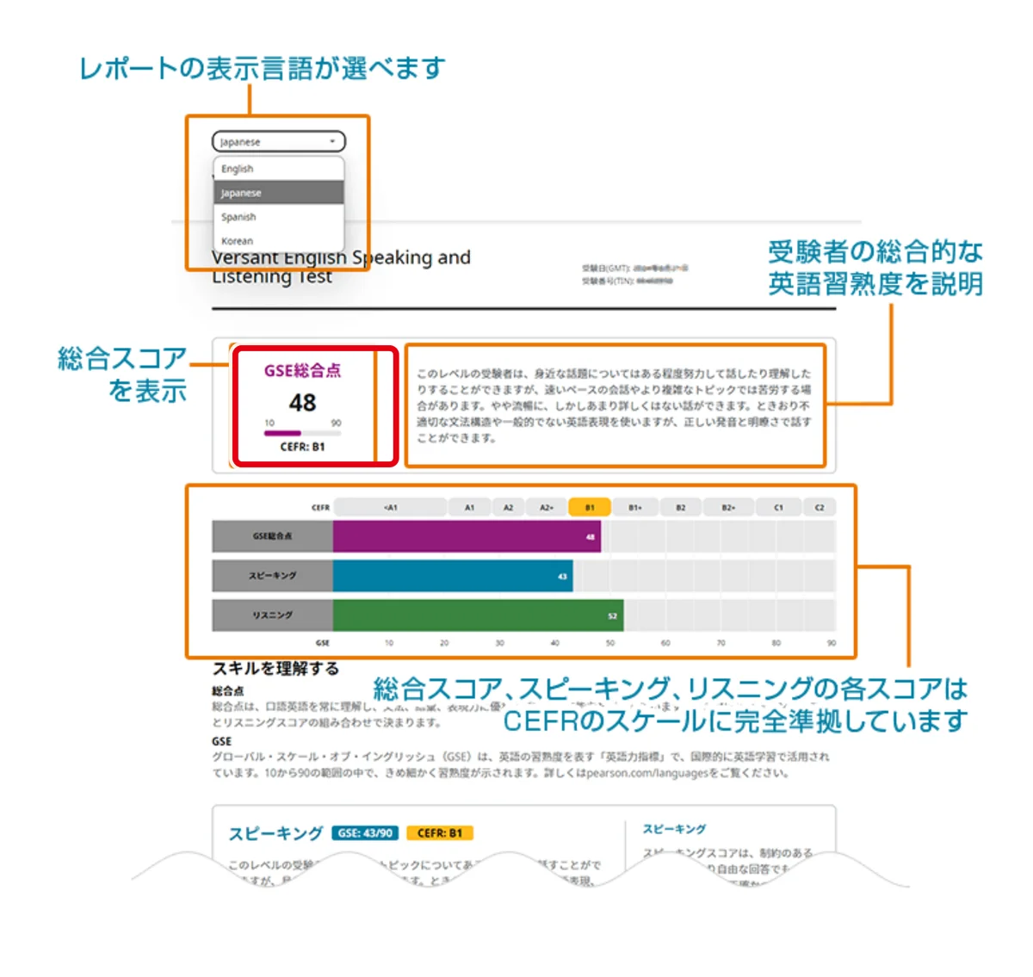Click the 受験日(GMT) test date field
Viewport: 1033px width, 977px height.
coord(634,269)
